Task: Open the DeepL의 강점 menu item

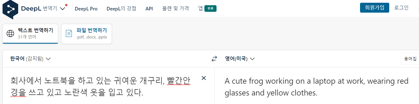Action: point(121,9)
